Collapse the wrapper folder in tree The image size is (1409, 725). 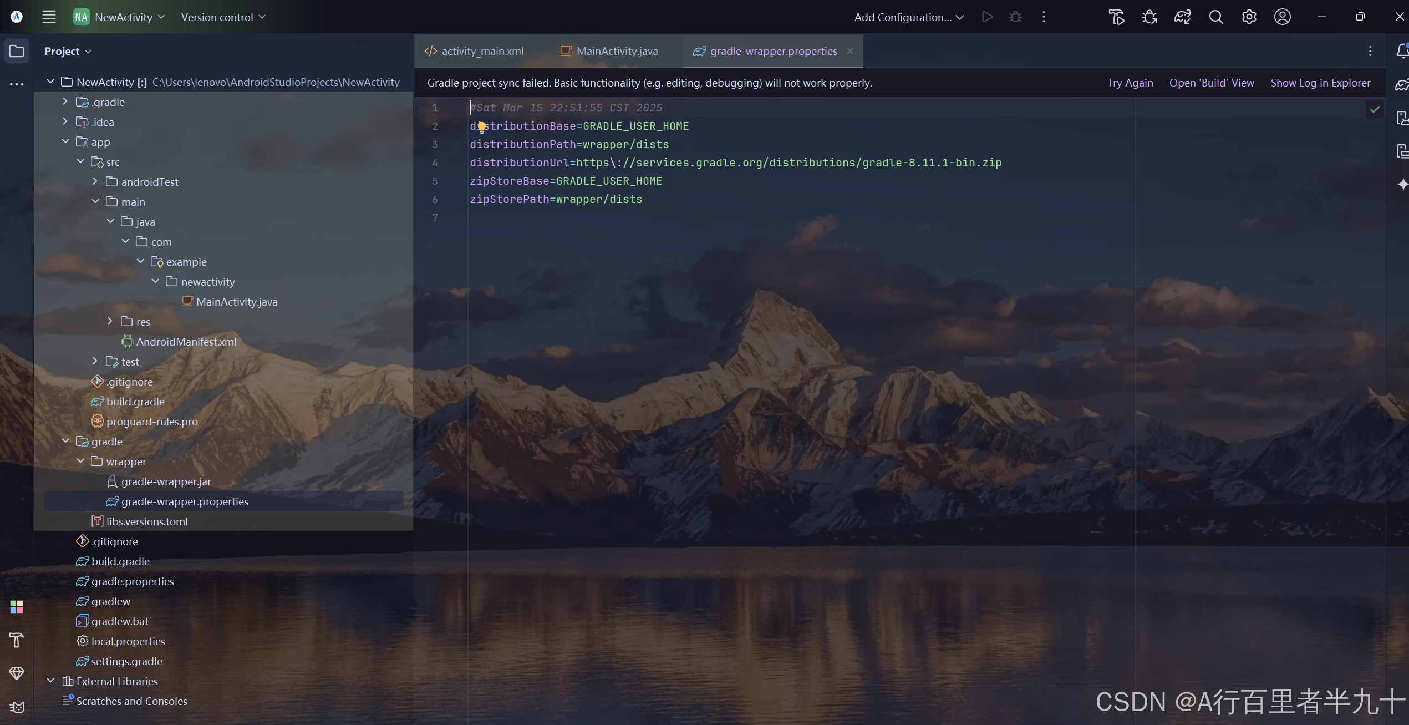(x=81, y=461)
